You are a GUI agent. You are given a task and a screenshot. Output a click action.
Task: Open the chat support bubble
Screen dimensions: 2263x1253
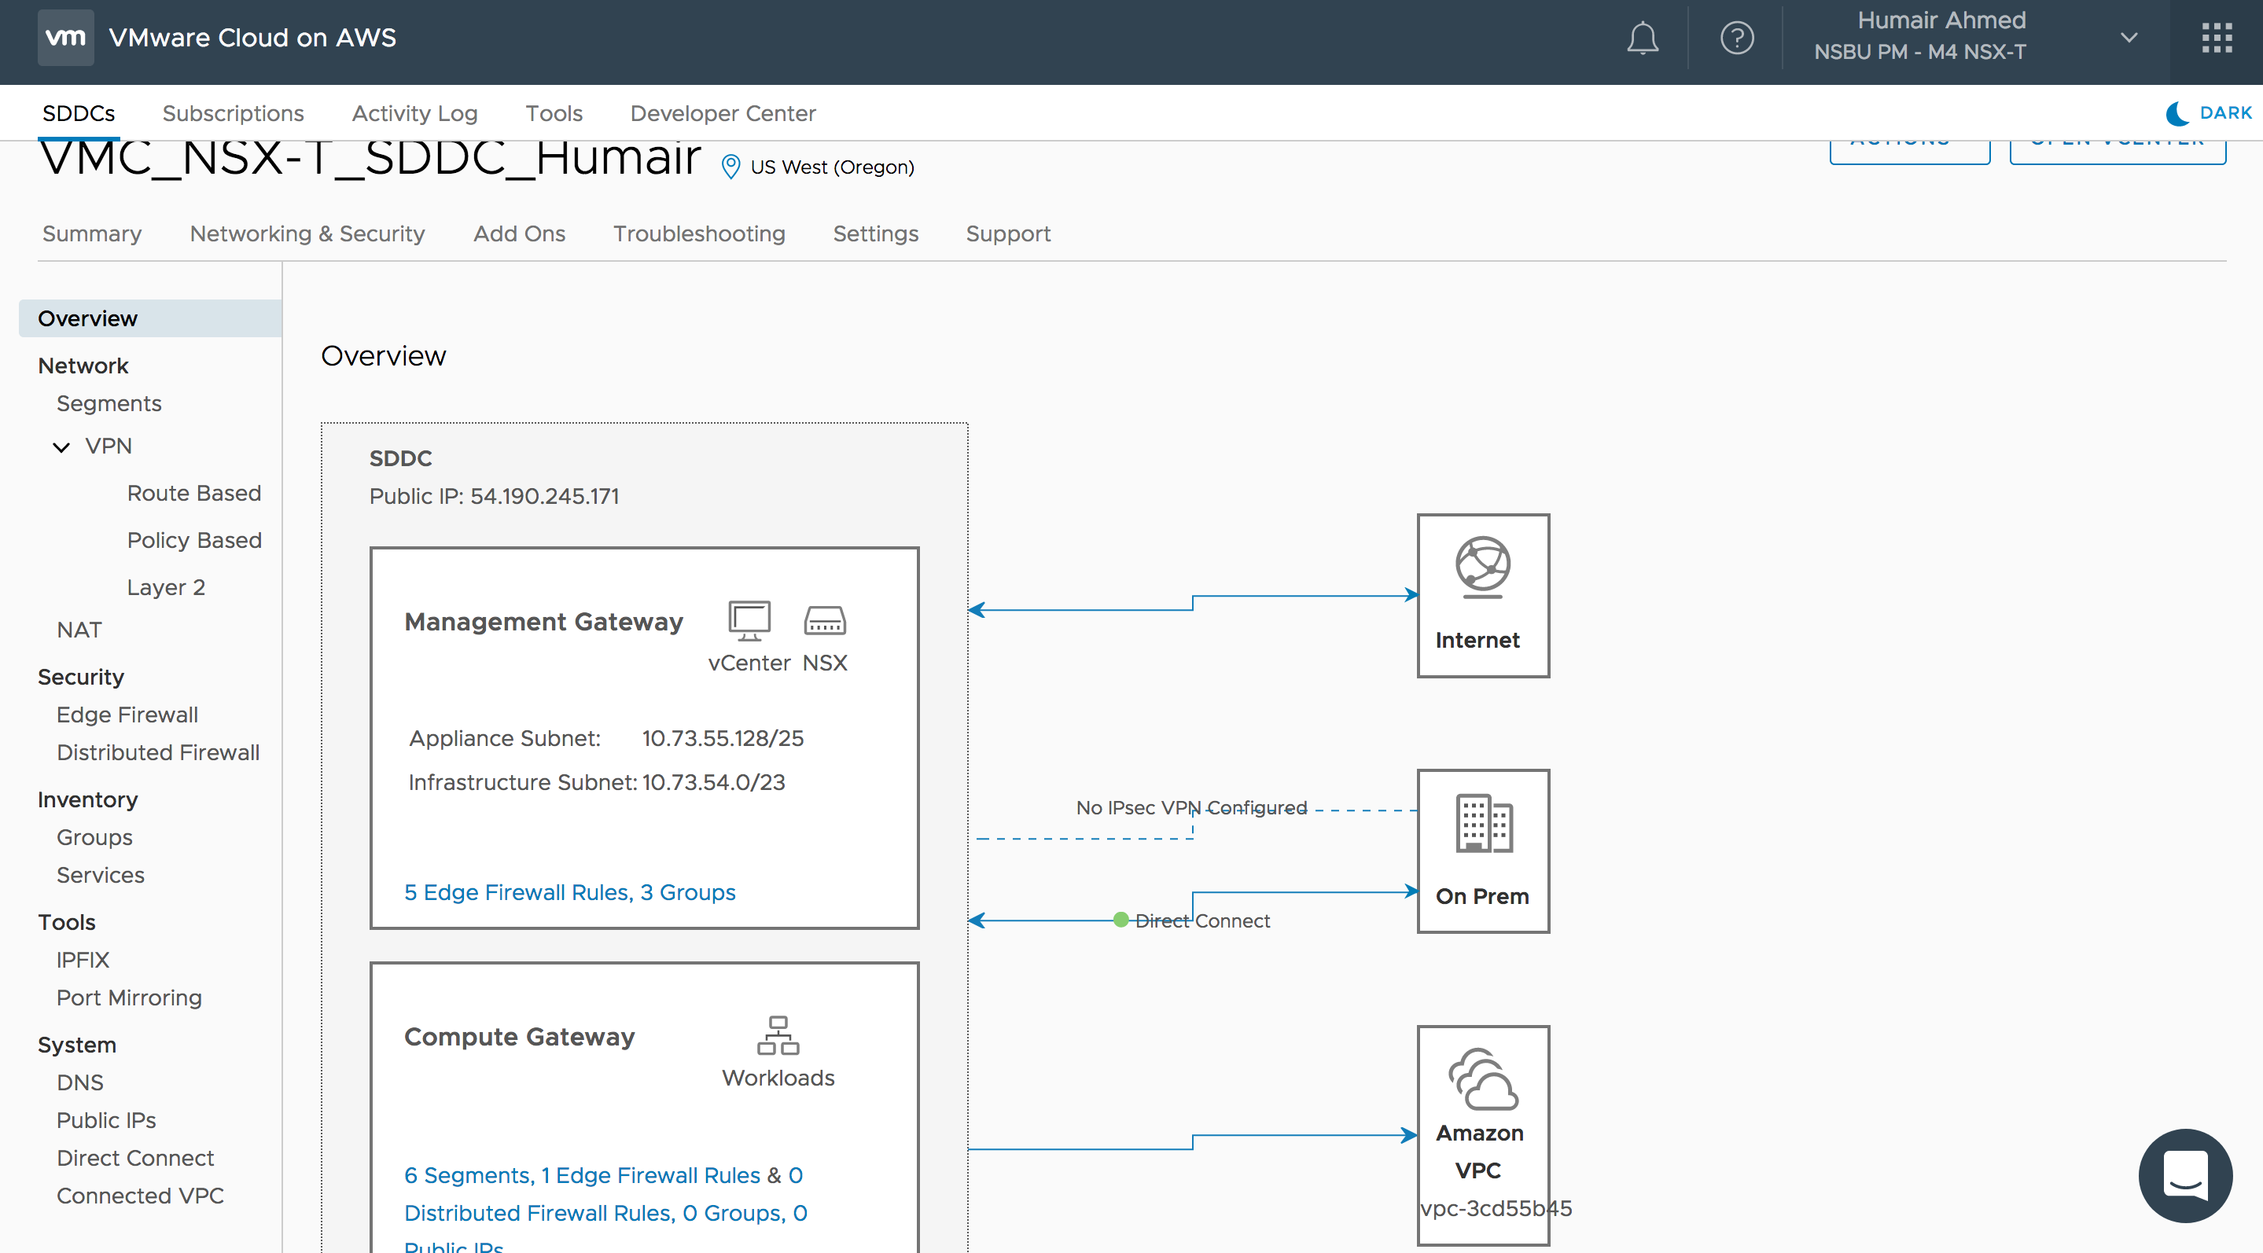point(2184,1174)
